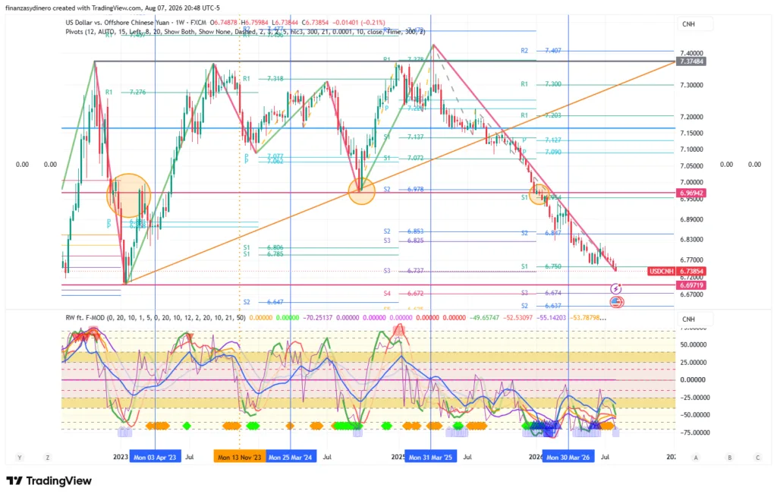Click the US Dollar vs. Offshore Chinese Yuan title
777x497 pixels.
click(x=118, y=23)
